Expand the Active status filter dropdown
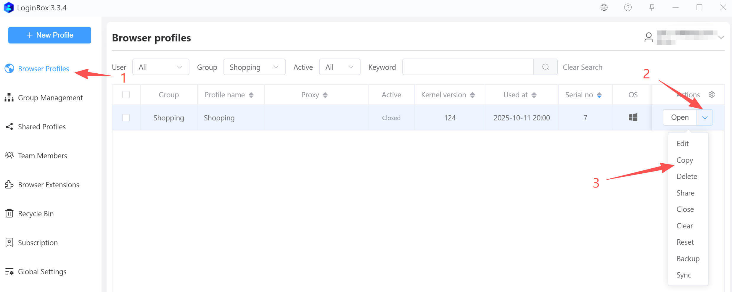The image size is (732, 292). point(339,67)
